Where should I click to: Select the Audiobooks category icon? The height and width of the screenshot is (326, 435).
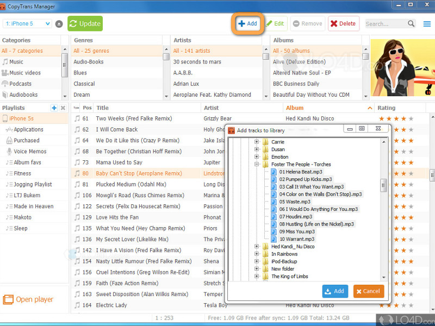(x=5, y=95)
